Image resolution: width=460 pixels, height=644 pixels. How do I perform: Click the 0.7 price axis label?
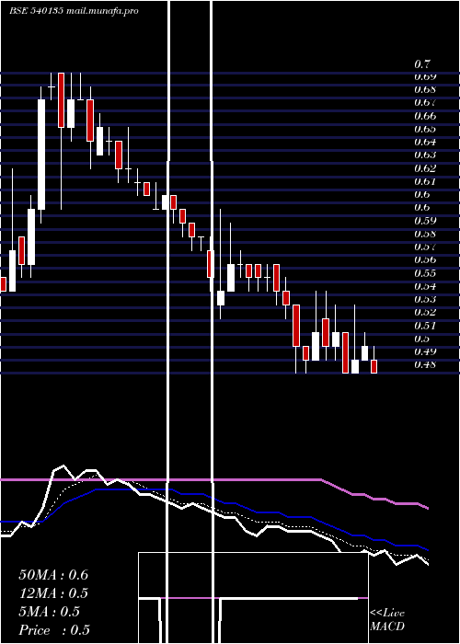(x=422, y=64)
